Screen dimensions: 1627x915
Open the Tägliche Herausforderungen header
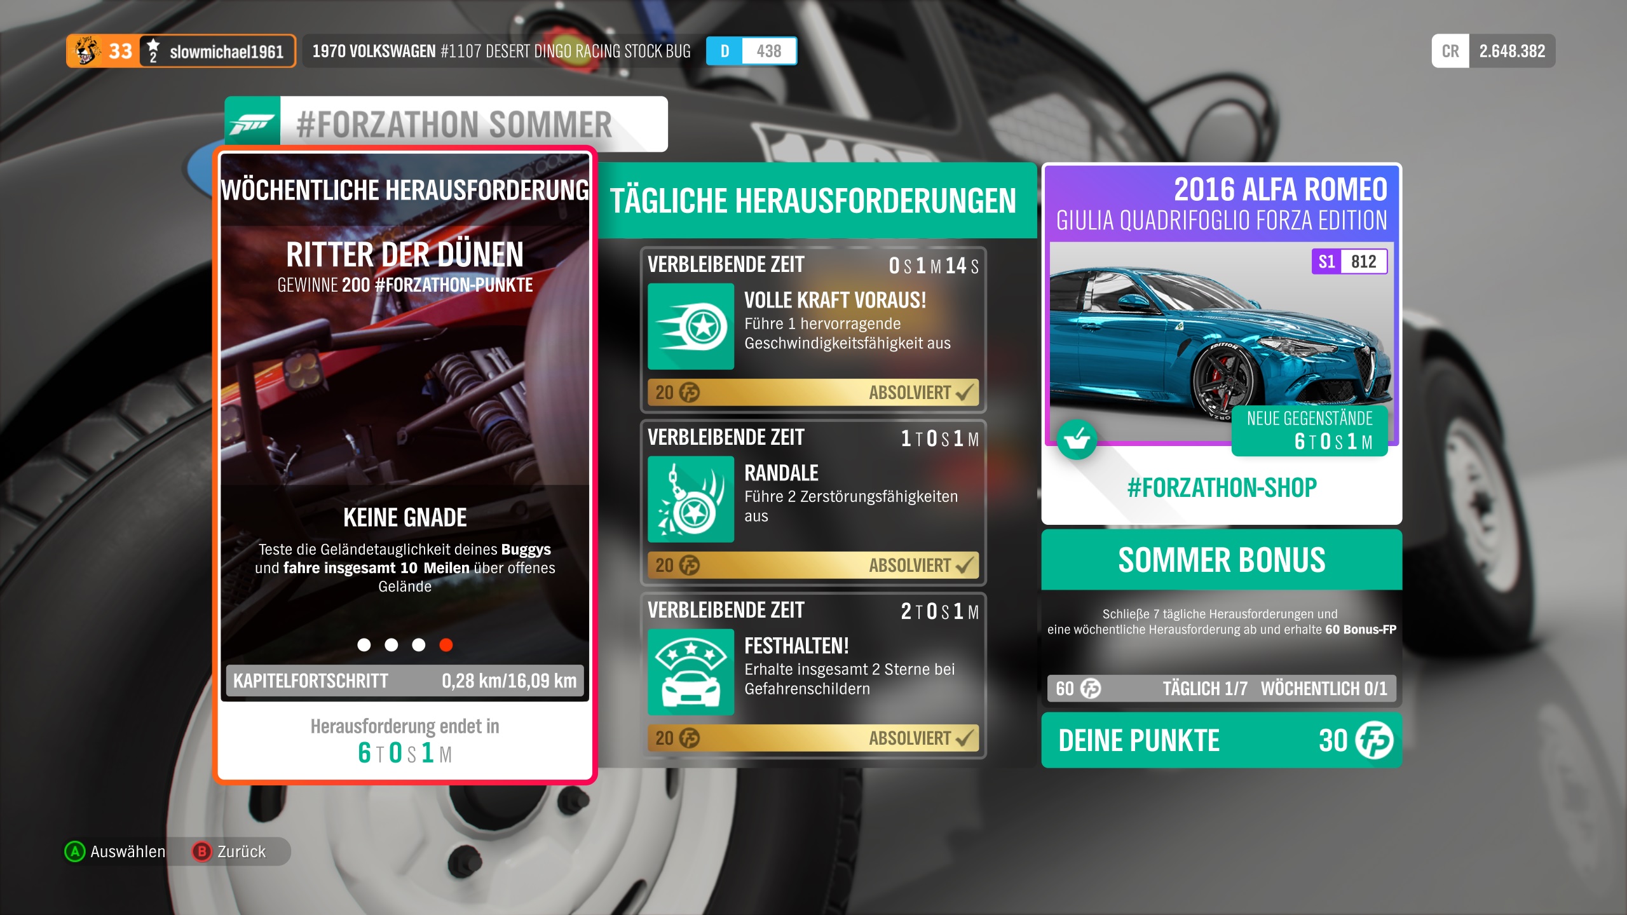[x=813, y=201]
